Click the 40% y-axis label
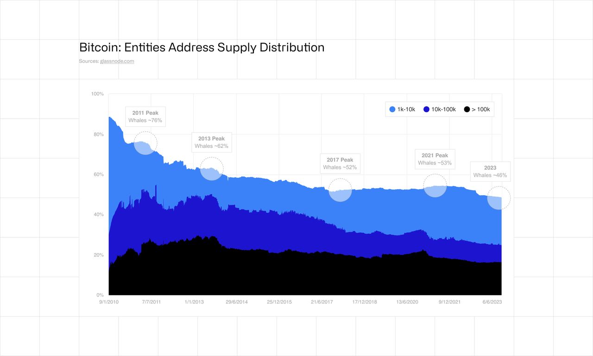 [x=99, y=215]
